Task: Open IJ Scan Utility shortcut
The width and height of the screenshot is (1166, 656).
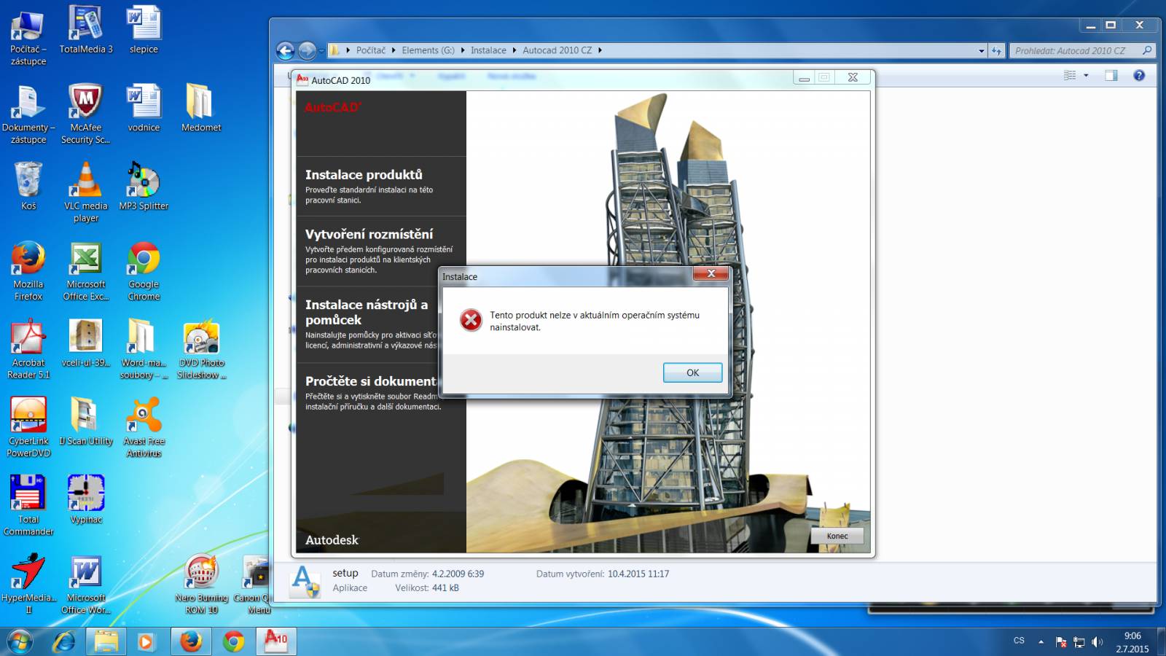Action: 86,422
